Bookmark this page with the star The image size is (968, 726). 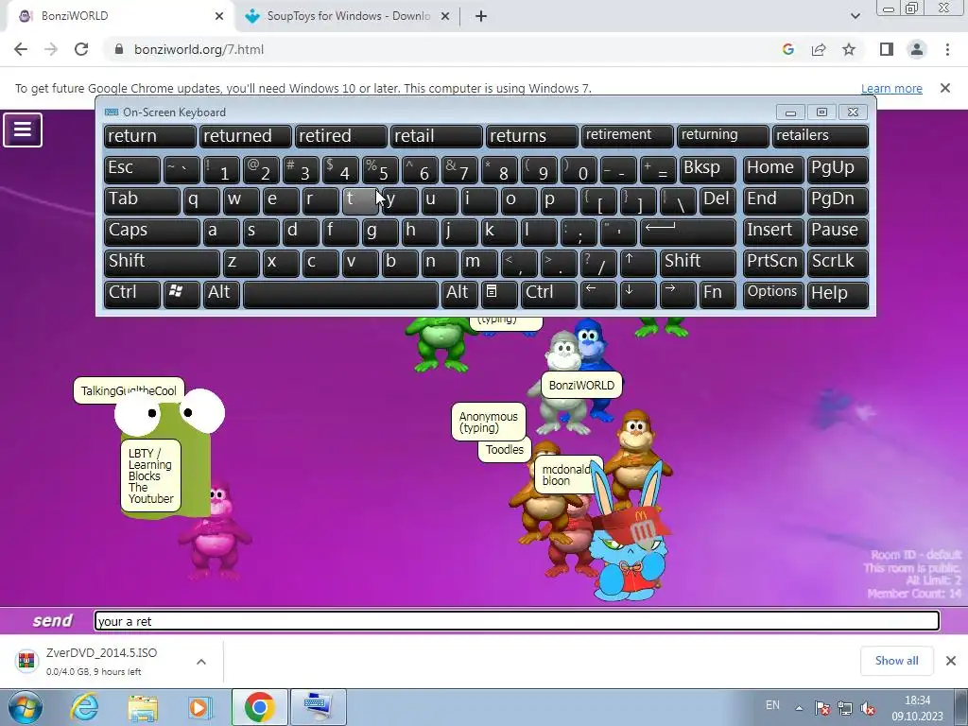849,49
